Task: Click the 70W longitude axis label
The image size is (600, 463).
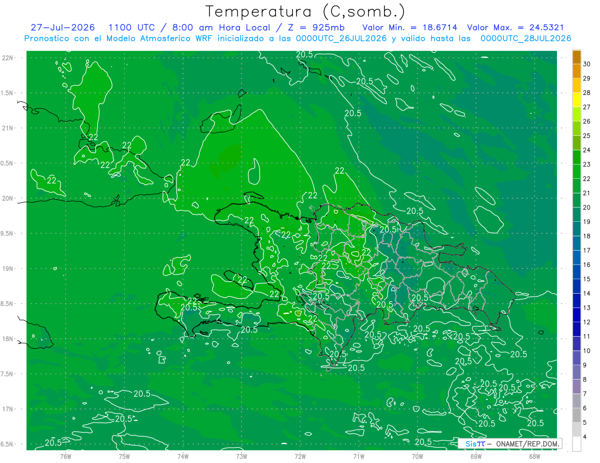Action: [417, 456]
